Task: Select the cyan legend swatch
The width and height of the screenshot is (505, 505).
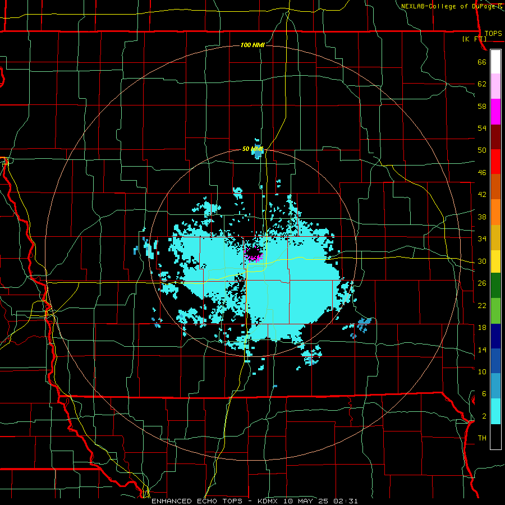Action: (x=495, y=411)
